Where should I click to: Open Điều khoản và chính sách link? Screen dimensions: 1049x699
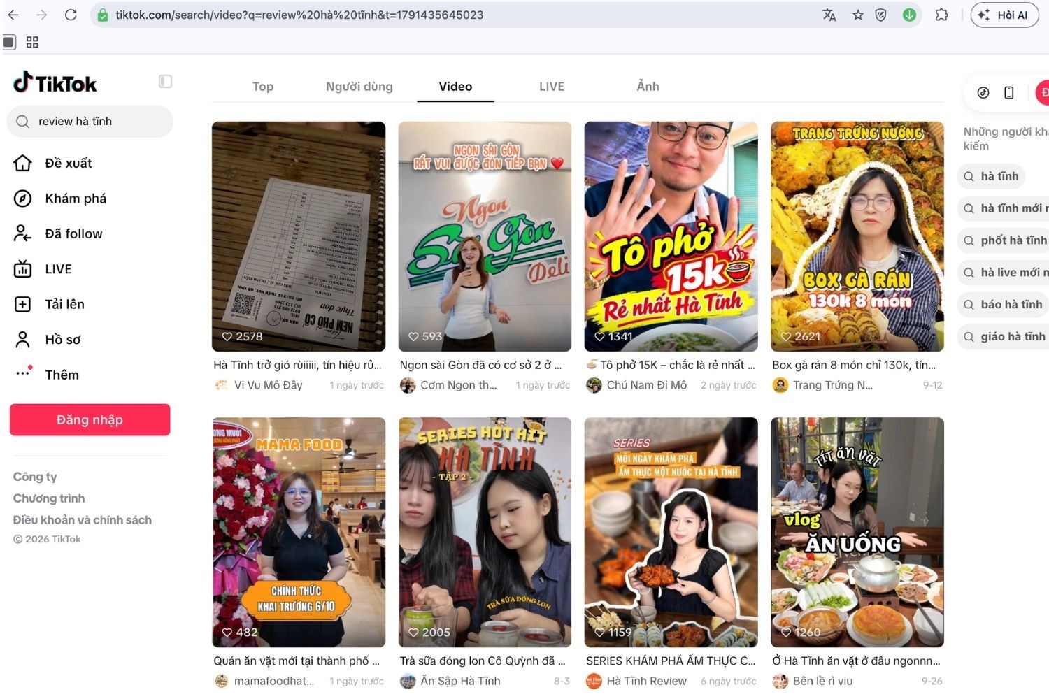coord(83,520)
